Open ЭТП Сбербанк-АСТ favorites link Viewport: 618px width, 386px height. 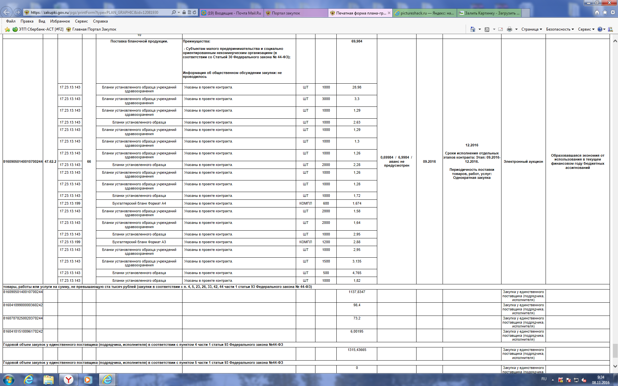(x=38, y=29)
